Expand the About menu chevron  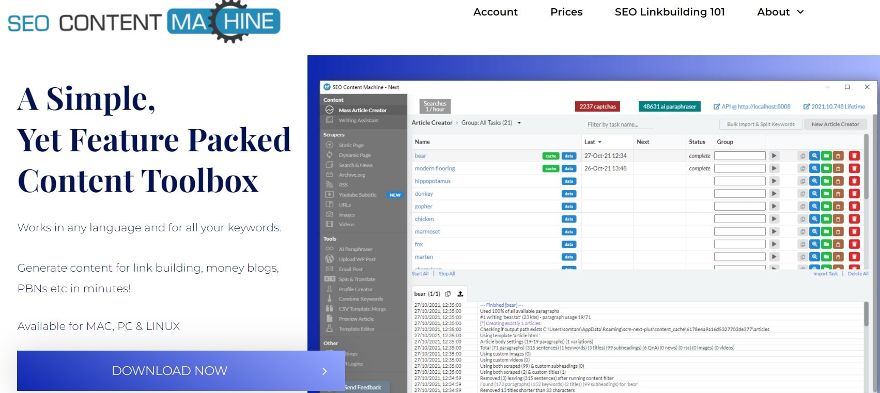800,12
